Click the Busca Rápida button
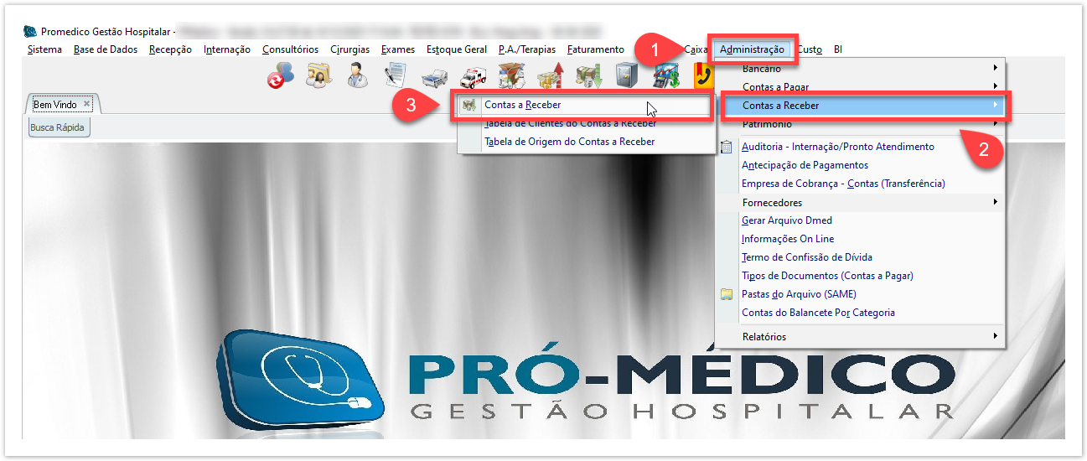 click(59, 128)
